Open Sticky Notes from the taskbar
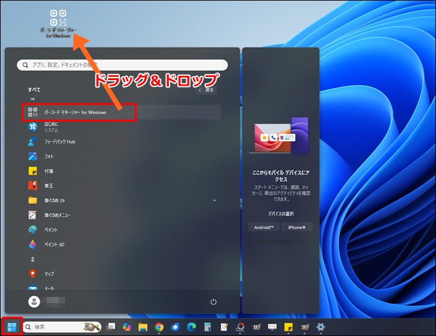The image size is (436, 336). 288,327
